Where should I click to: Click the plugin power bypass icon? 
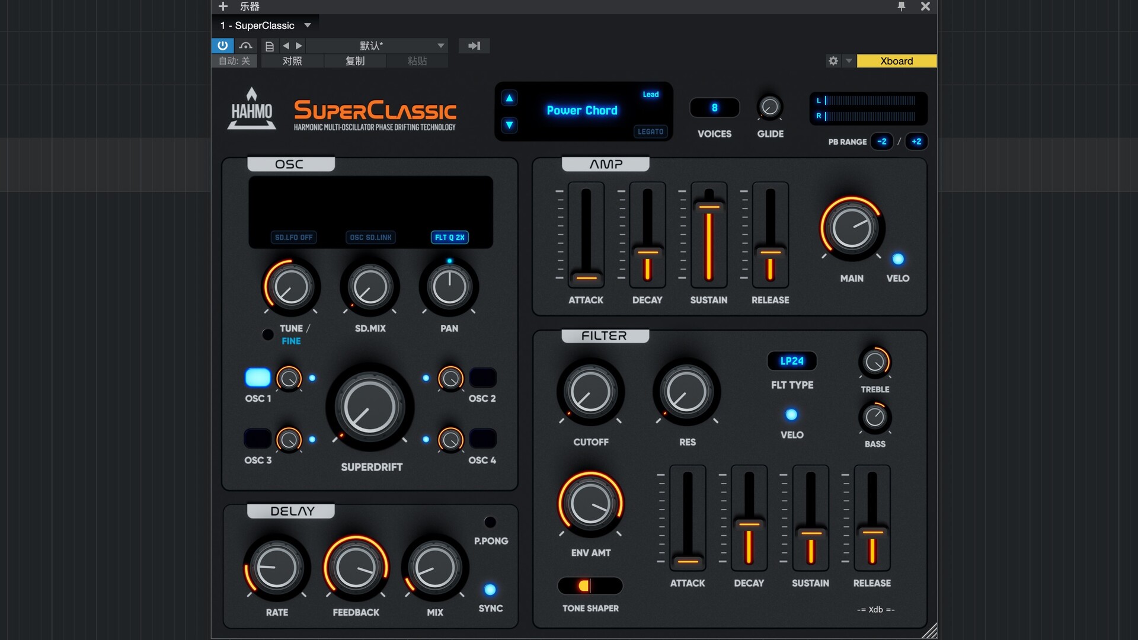pos(222,46)
